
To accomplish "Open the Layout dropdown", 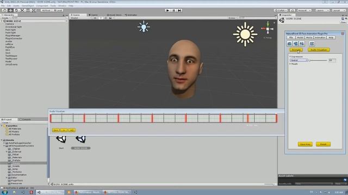I will click(x=339, y=10).
